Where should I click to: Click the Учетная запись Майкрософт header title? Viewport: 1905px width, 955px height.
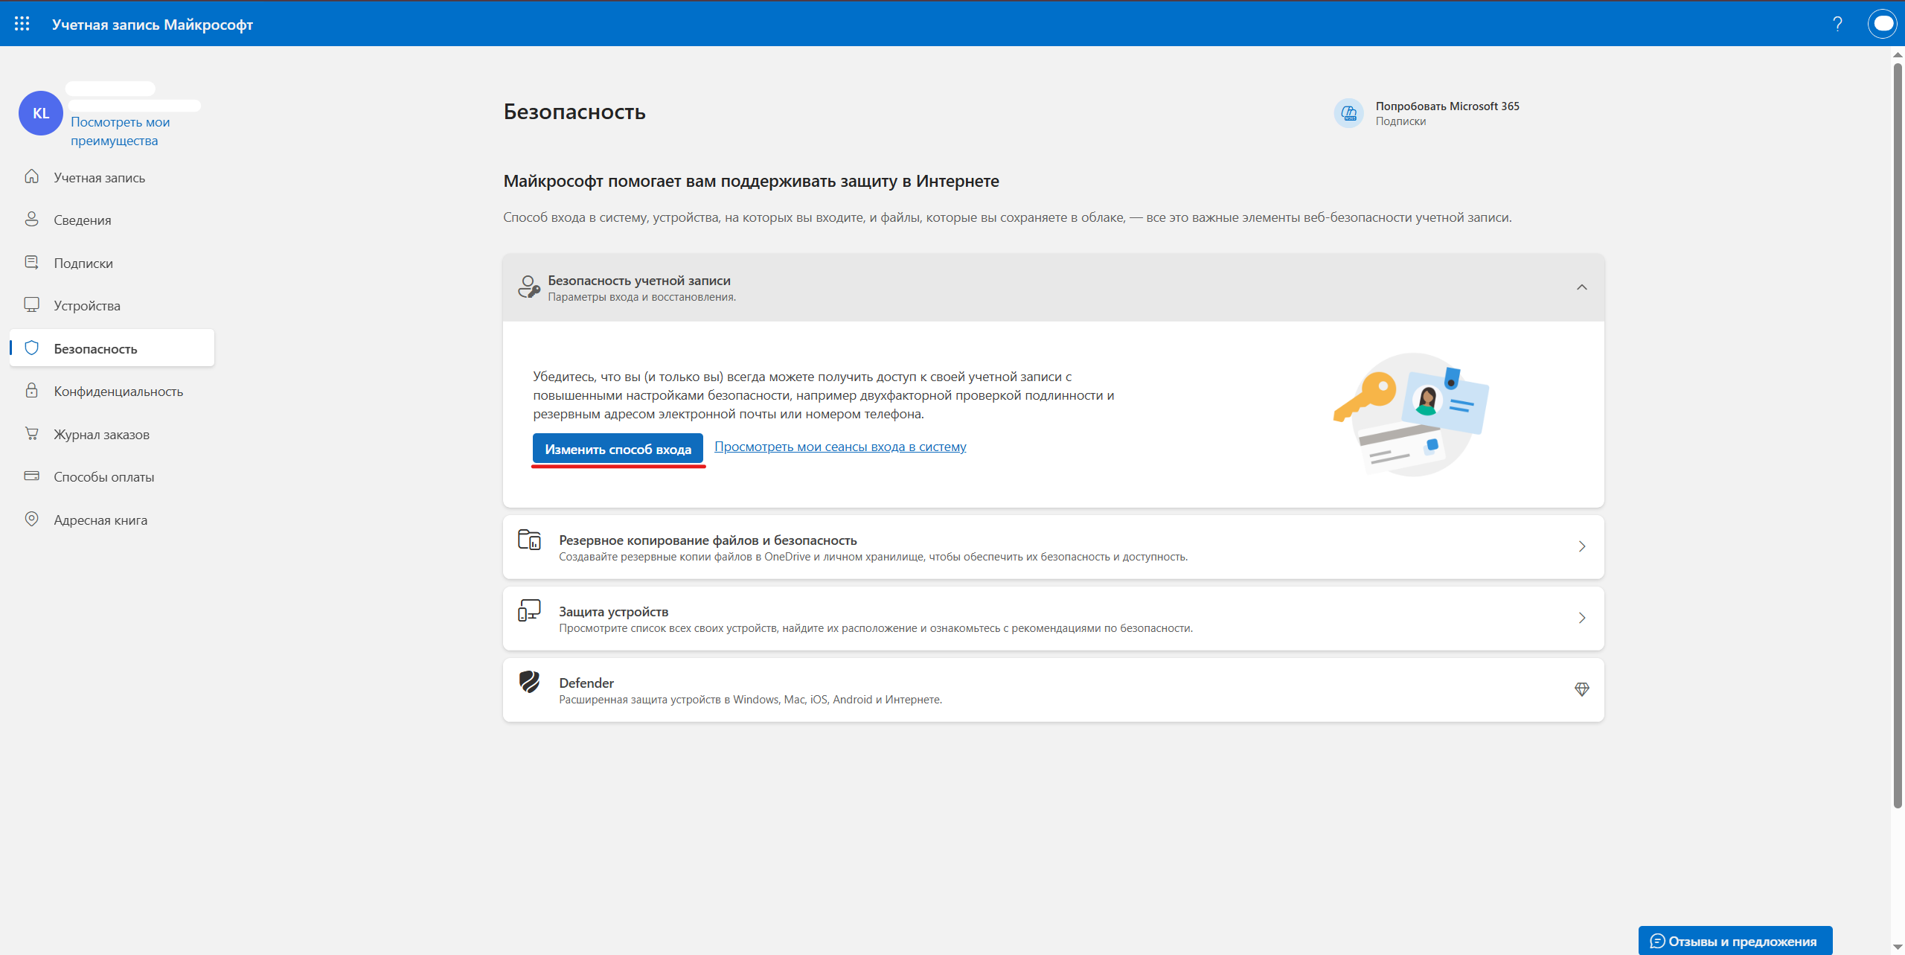(x=153, y=25)
